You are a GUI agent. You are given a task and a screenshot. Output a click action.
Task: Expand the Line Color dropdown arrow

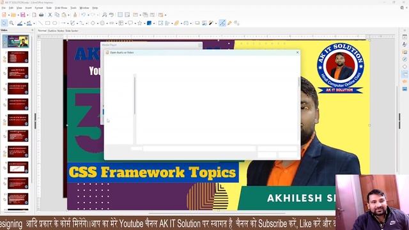pos(24,24)
